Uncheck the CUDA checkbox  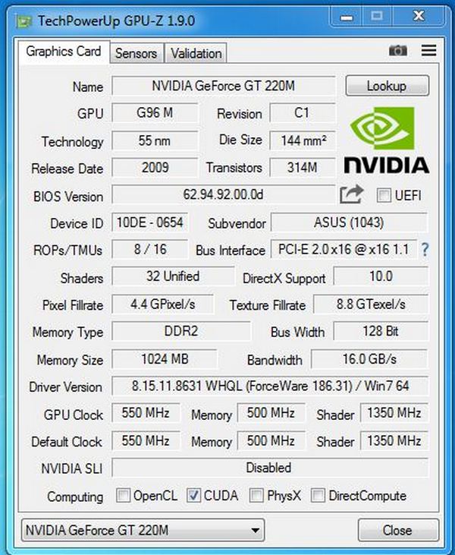[193, 495]
